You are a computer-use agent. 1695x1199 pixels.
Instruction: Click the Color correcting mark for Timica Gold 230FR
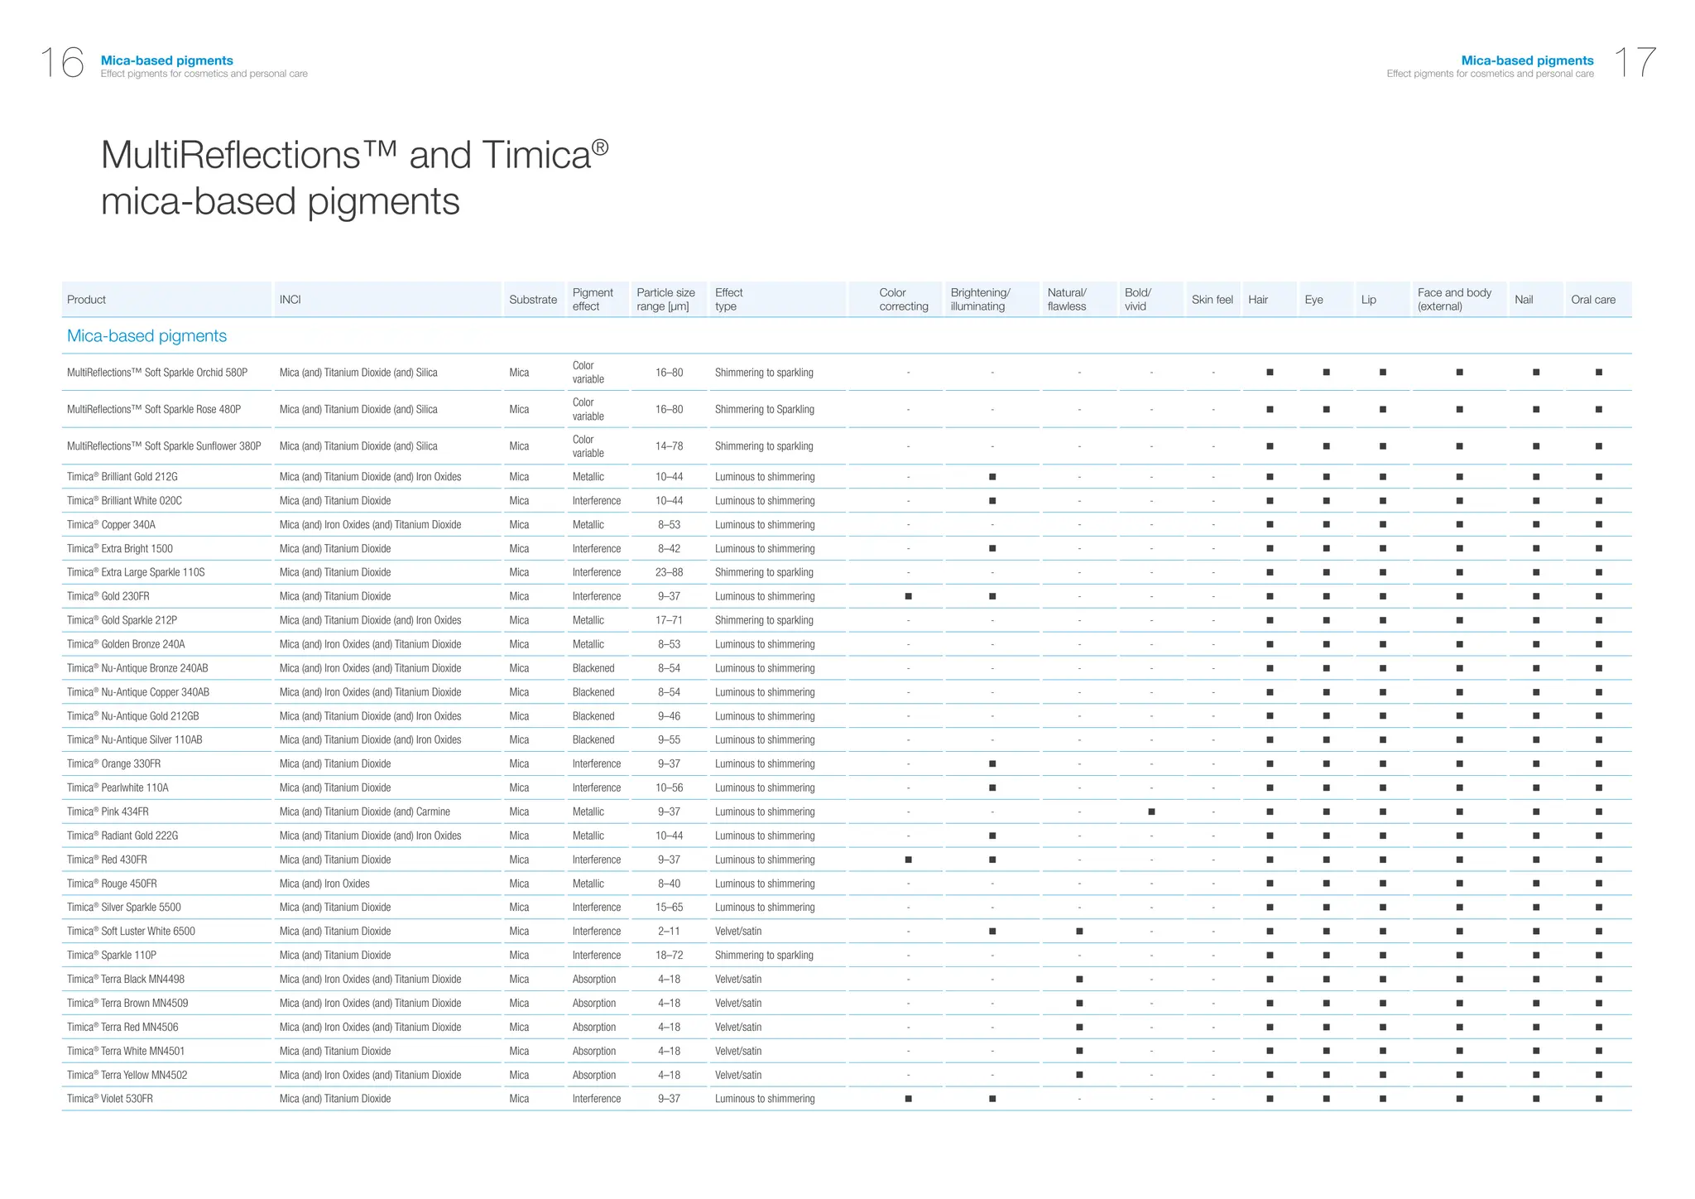pos(908,596)
